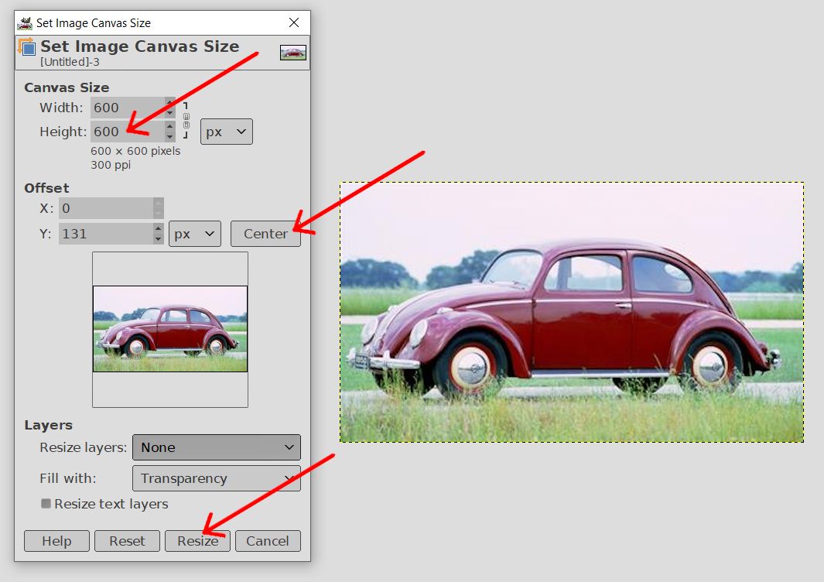This screenshot has width=824, height=582.
Task: Open the Resize layers None dropdown
Action: coord(217,447)
